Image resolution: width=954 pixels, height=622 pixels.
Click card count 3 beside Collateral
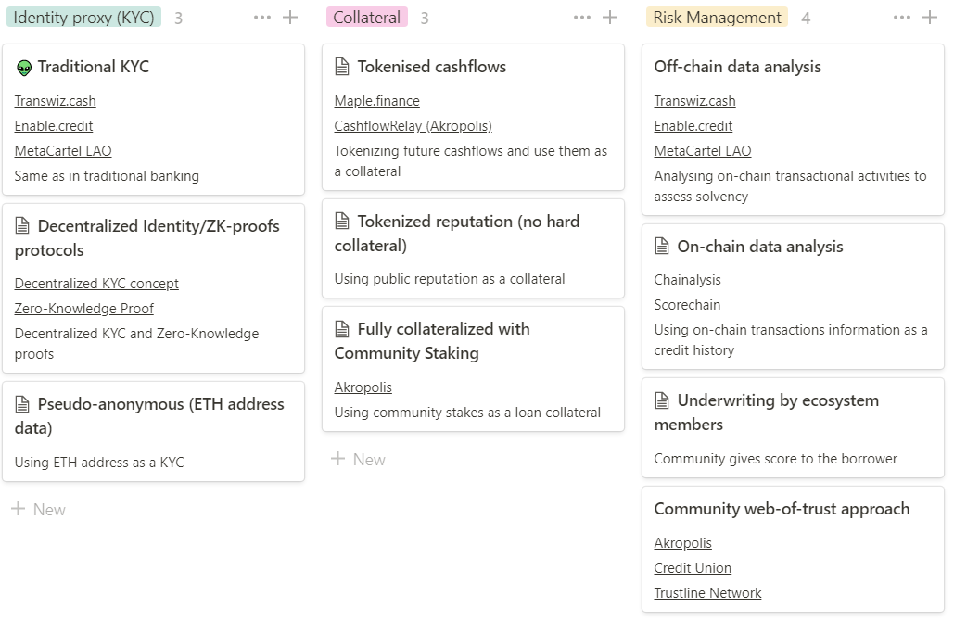[x=425, y=19]
